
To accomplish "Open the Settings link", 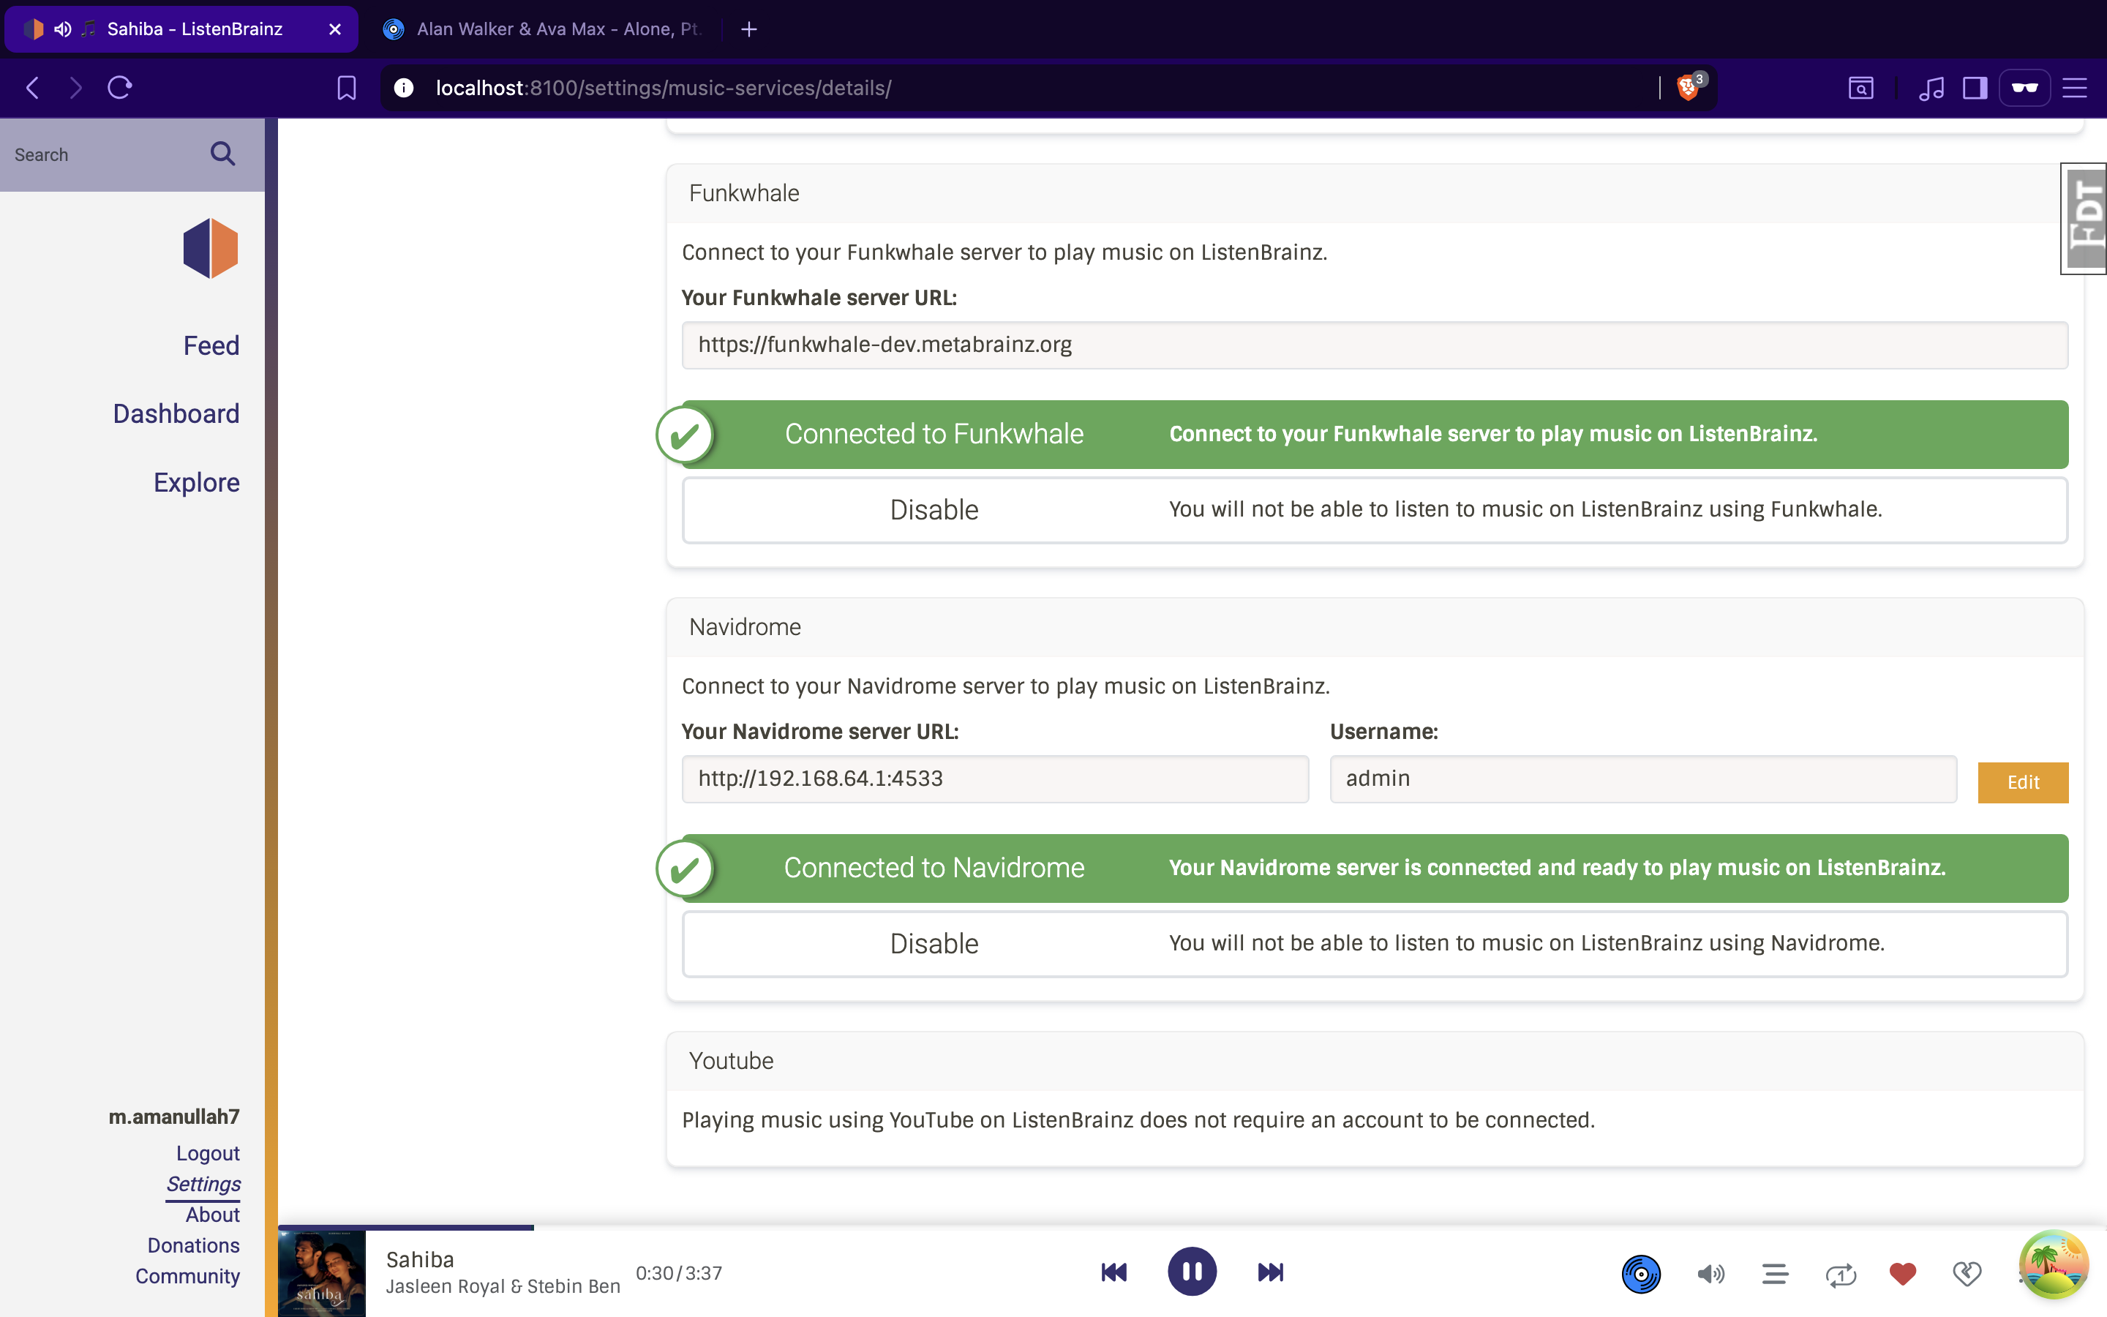I will (x=203, y=1185).
